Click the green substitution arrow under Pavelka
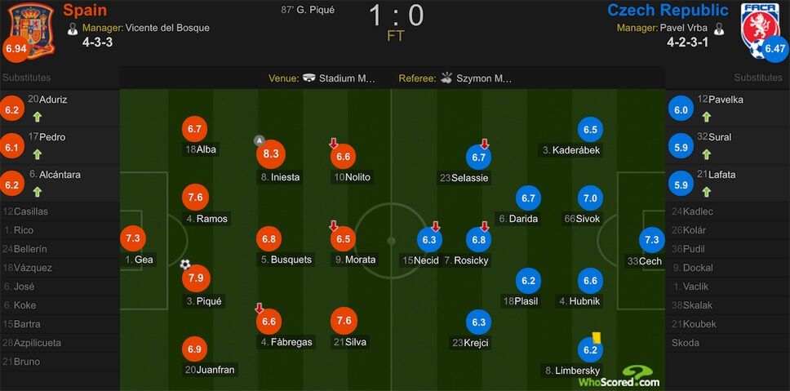 pos(707,117)
